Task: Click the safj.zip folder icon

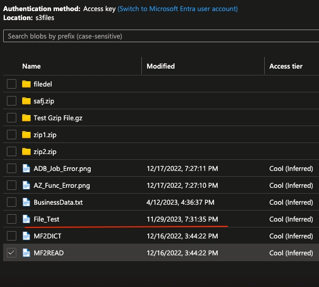Action: 26,101
